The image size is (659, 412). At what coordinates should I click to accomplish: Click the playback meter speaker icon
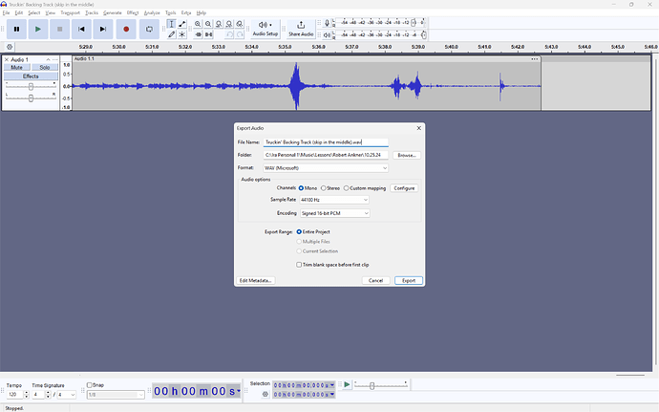coord(327,35)
